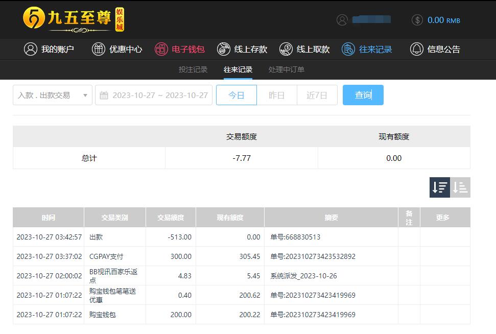
Task: Choose the 近7日 range button
Action: [x=317, y=95]
